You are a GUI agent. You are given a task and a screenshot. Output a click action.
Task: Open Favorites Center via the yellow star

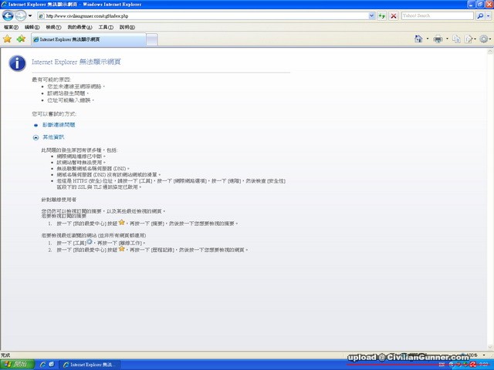pos(8,39)
